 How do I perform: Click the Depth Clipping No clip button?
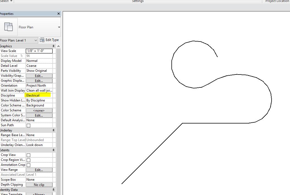39,185
